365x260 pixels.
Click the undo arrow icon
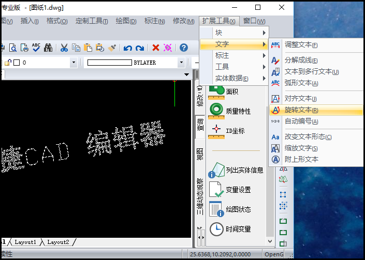[x=128, y=48]
